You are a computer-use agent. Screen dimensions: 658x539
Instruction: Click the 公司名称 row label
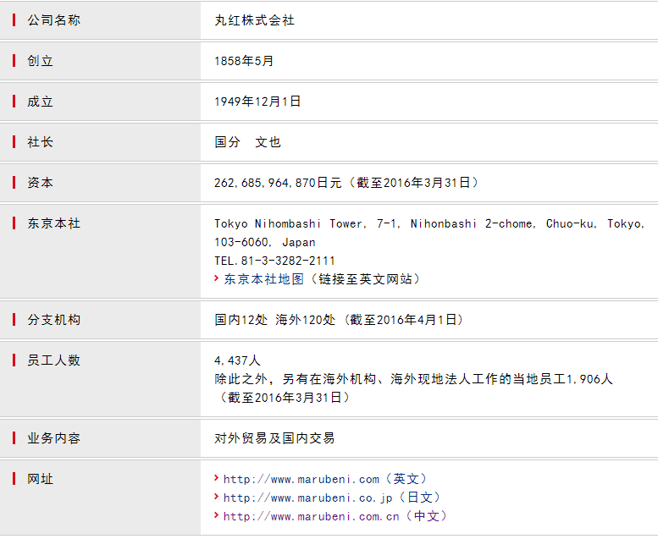[53, 20]
